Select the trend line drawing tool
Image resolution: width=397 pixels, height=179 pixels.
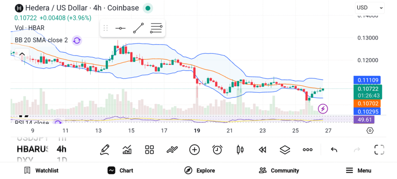138,28
